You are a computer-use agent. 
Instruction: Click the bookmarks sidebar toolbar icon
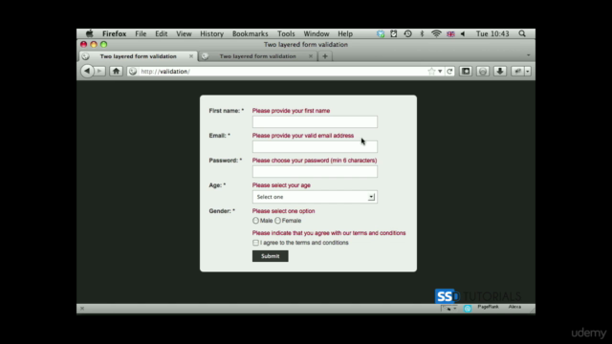466,71
